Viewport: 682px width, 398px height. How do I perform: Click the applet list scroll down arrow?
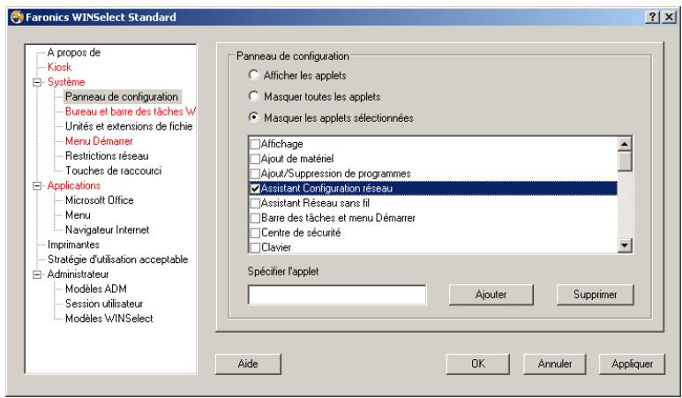pyautogui.click(x=625, y=245)
